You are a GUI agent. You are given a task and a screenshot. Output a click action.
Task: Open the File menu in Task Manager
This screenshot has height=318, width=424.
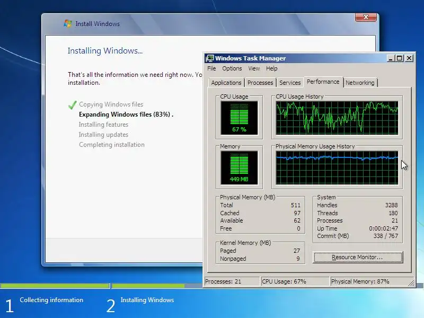tap(211, 68)
